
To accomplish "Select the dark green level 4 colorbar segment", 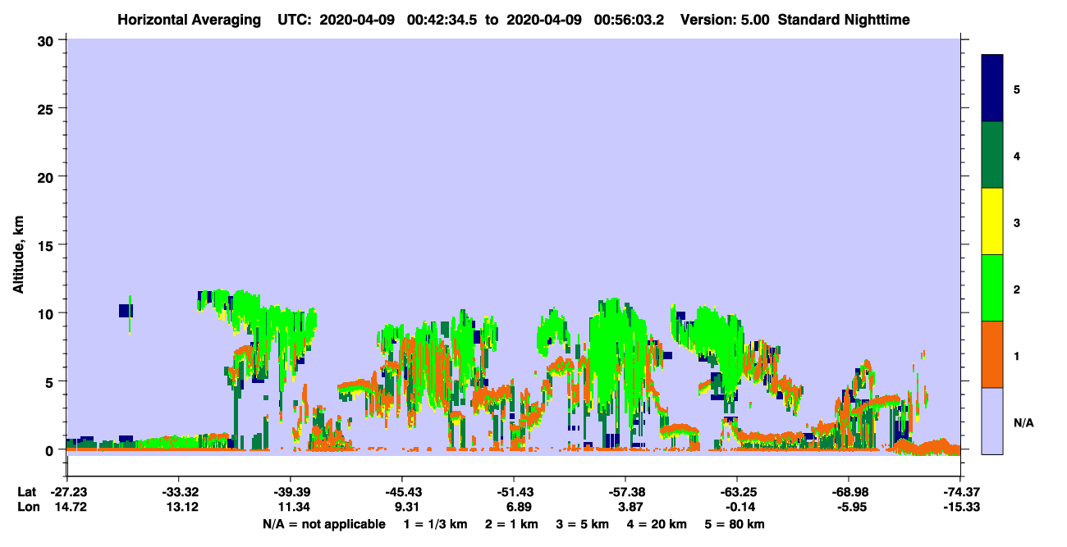I will tap(992, 155).
